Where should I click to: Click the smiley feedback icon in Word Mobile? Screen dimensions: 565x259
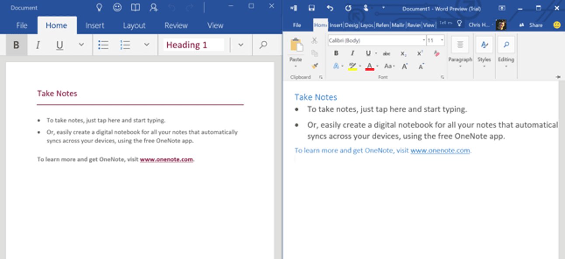117,7
